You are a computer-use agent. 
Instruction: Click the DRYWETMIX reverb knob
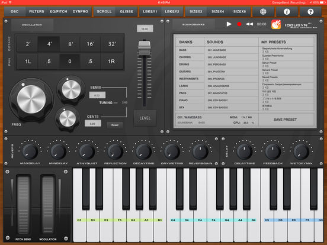[172, 151]
